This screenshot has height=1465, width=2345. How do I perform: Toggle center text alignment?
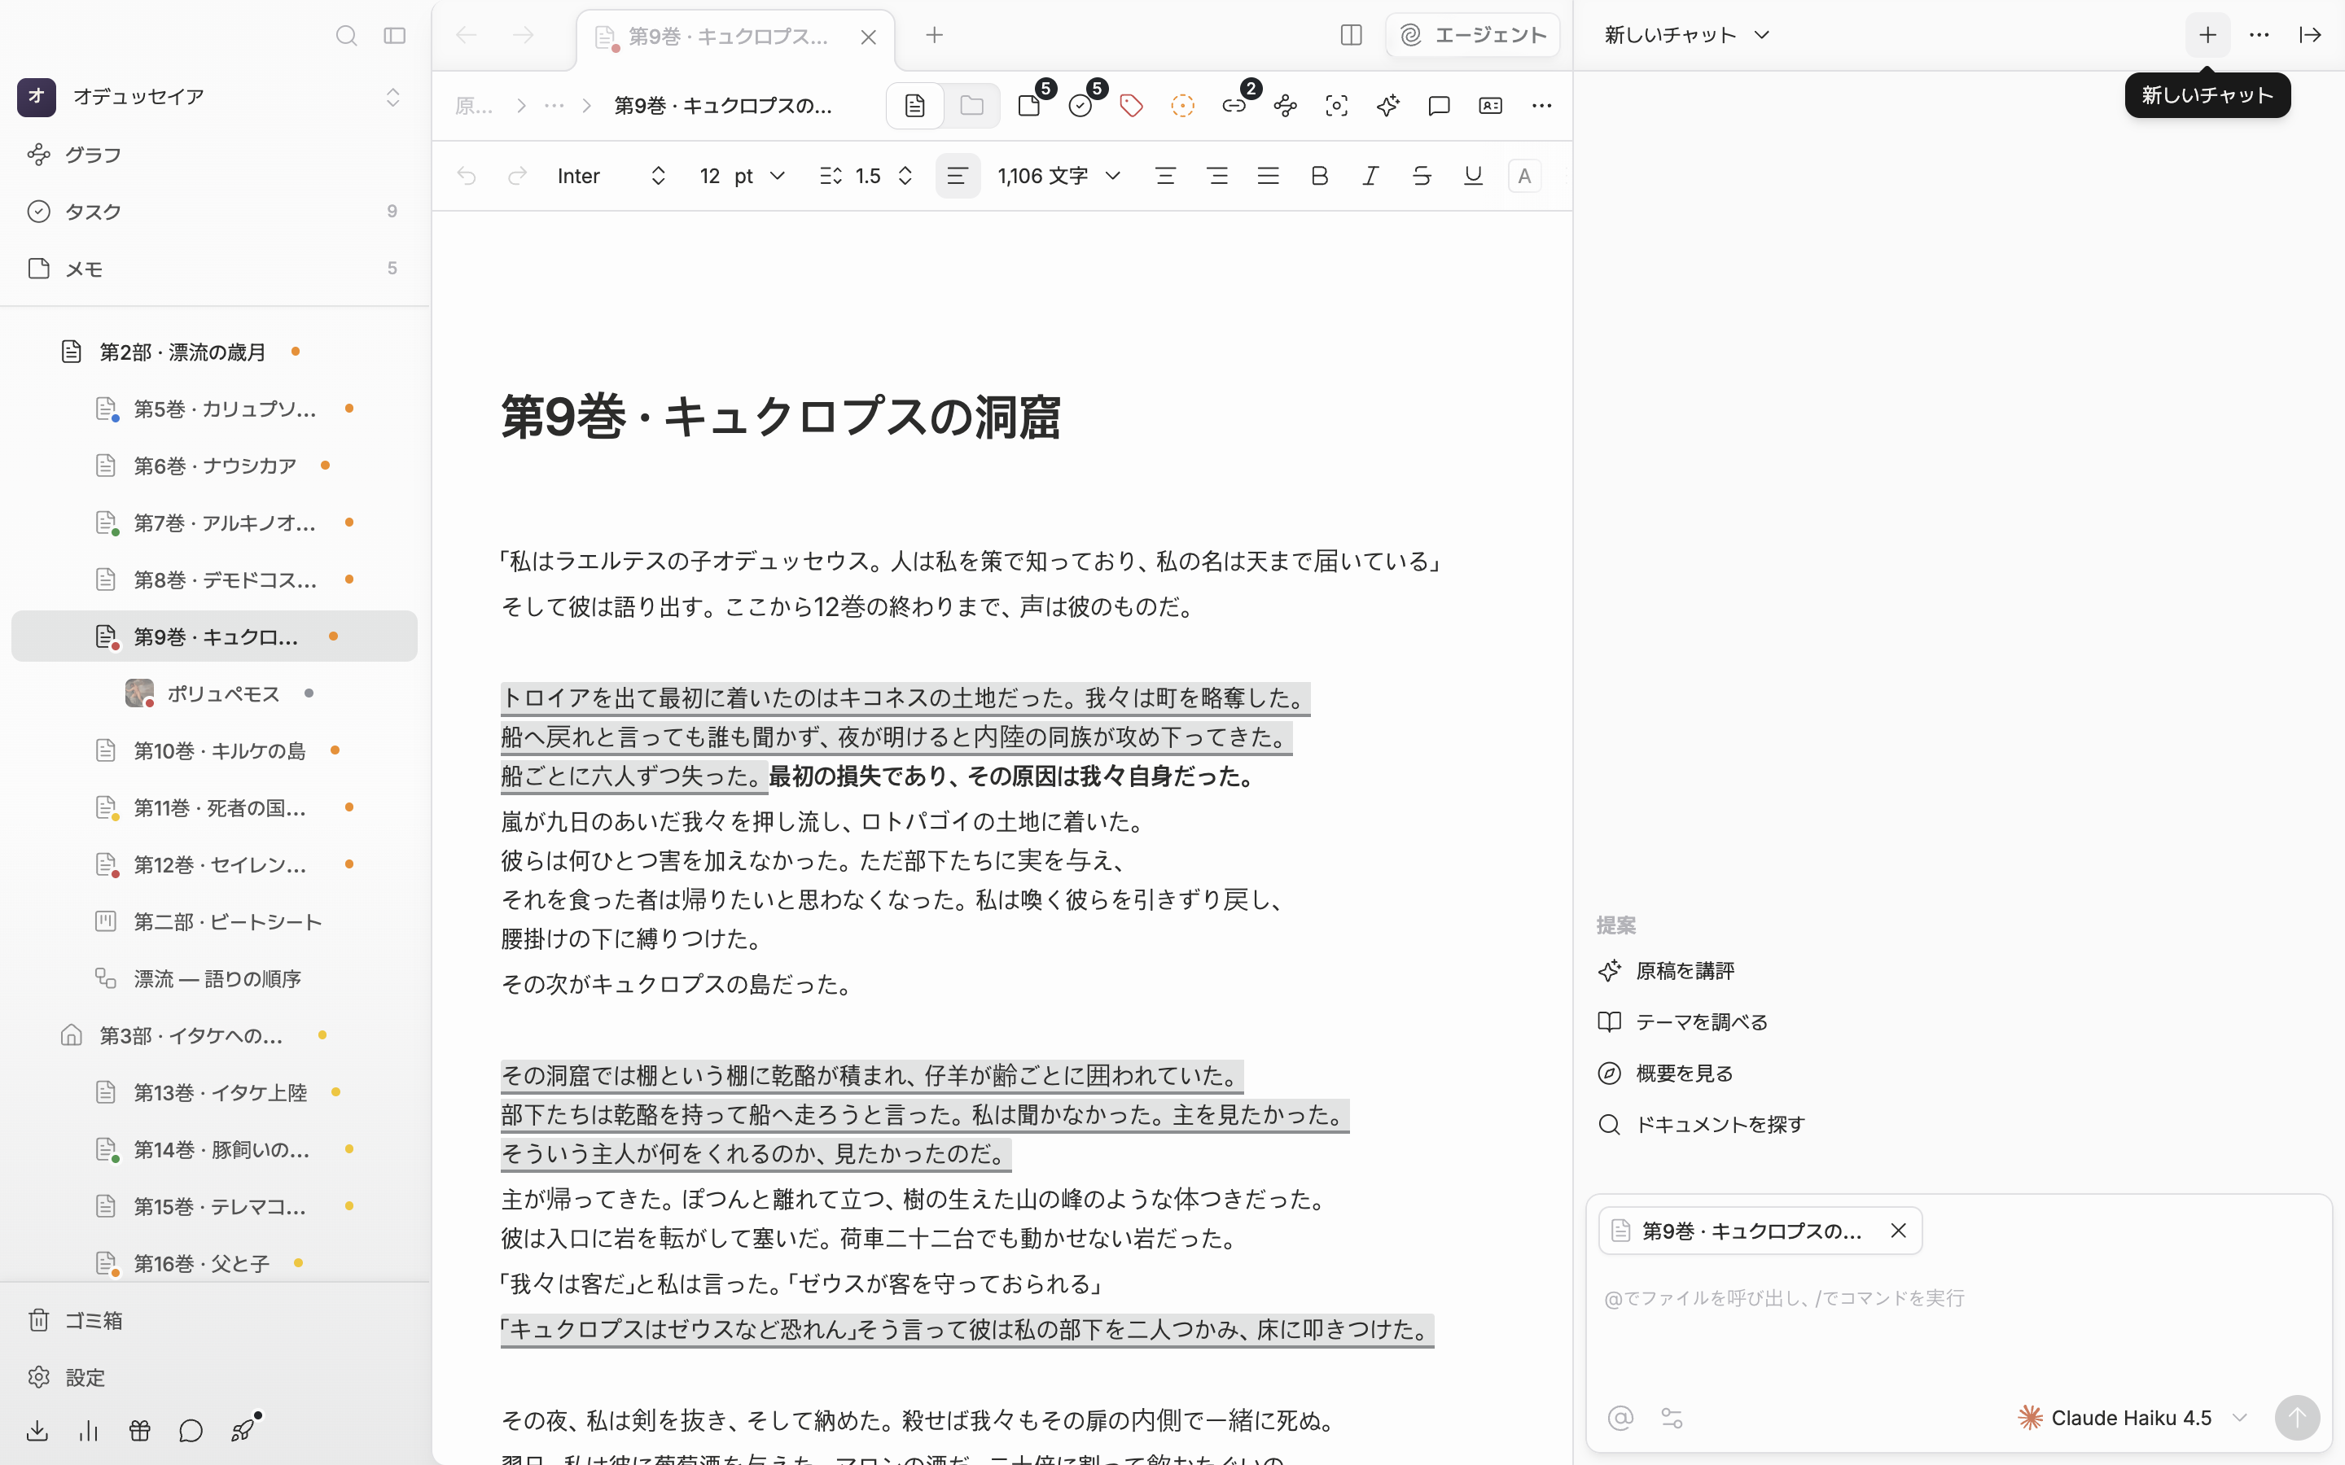point(1166,177)
